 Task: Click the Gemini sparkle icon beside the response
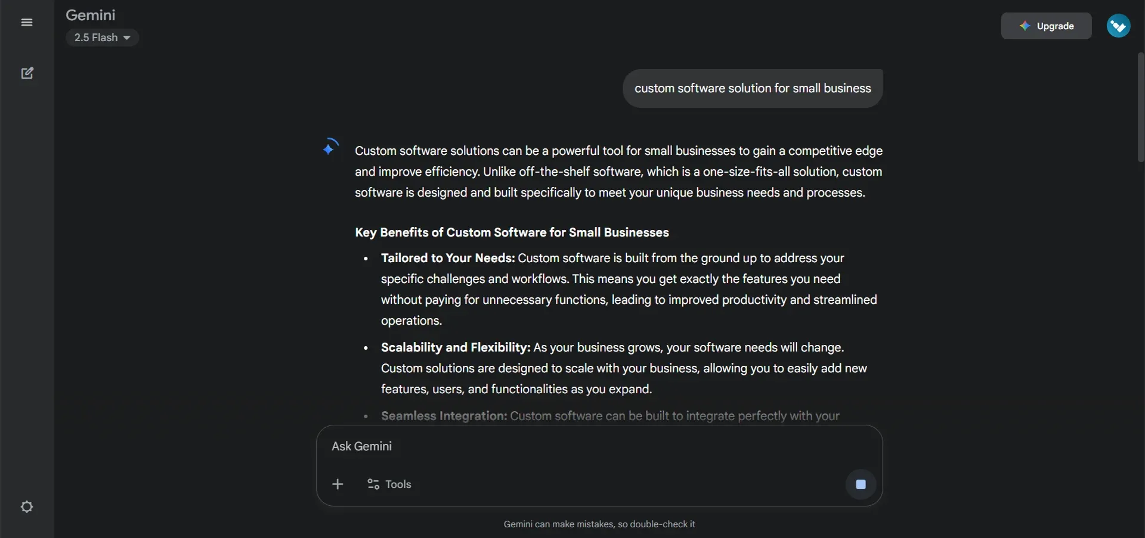330,147
